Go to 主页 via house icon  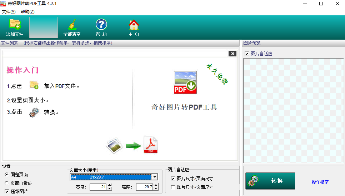click(134, 25)
